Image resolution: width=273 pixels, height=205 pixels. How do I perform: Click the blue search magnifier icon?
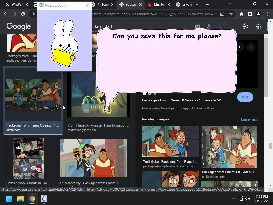[x=219, y=26]
